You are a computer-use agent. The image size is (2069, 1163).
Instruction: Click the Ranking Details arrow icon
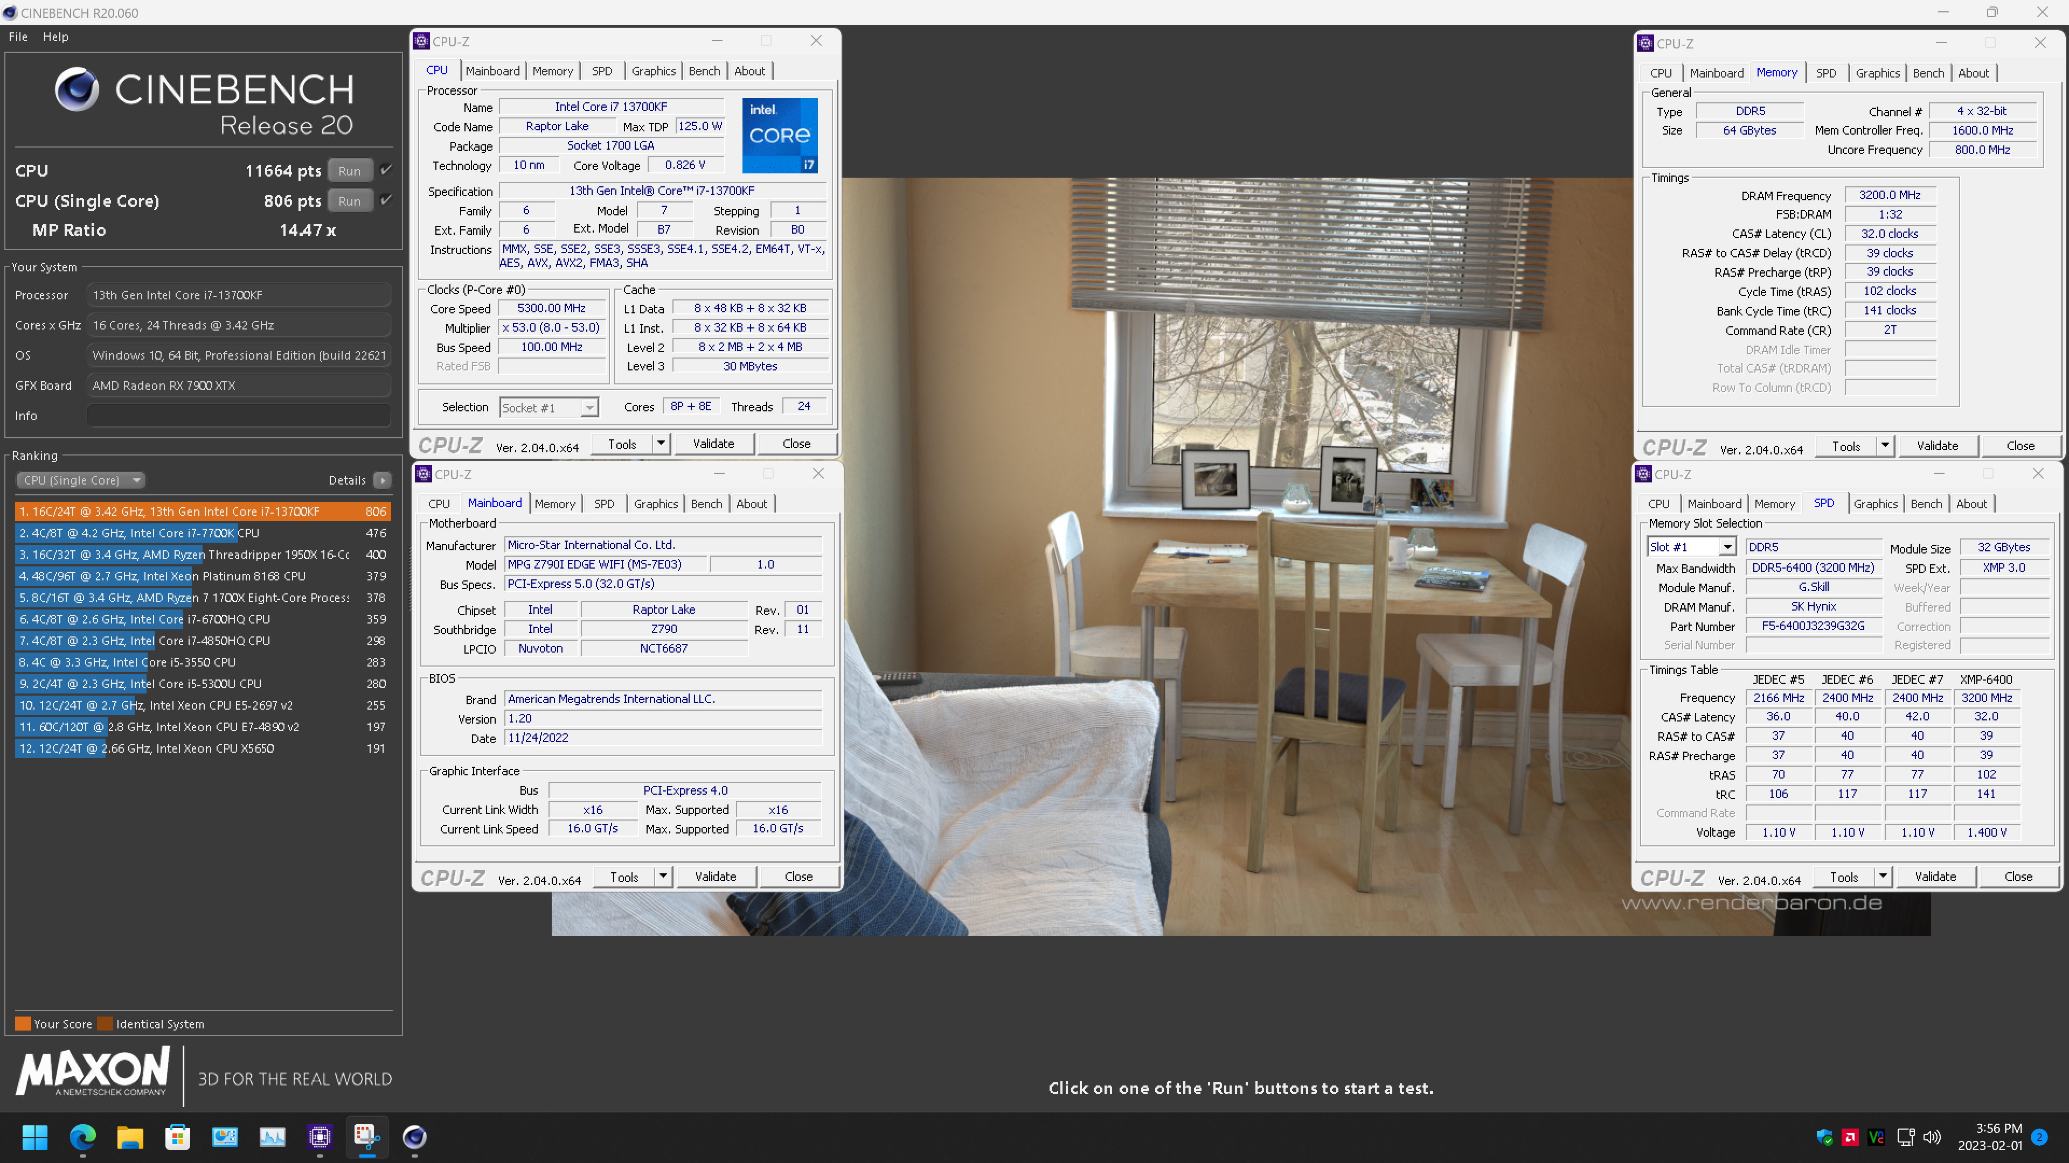(383, 480)
